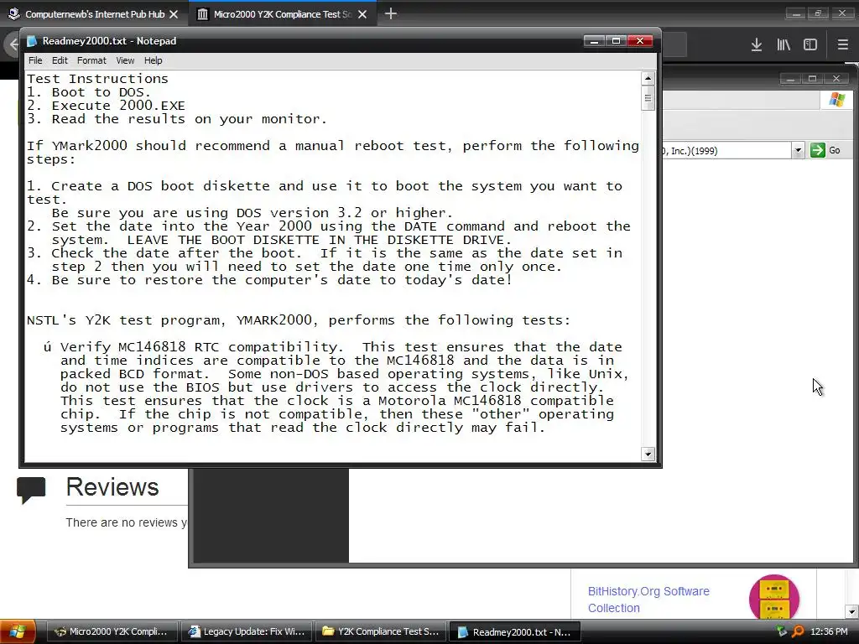Click the taskbar clock 12:36 PM
This screenshot has width=859, height=644.
(x=829, y=631)
